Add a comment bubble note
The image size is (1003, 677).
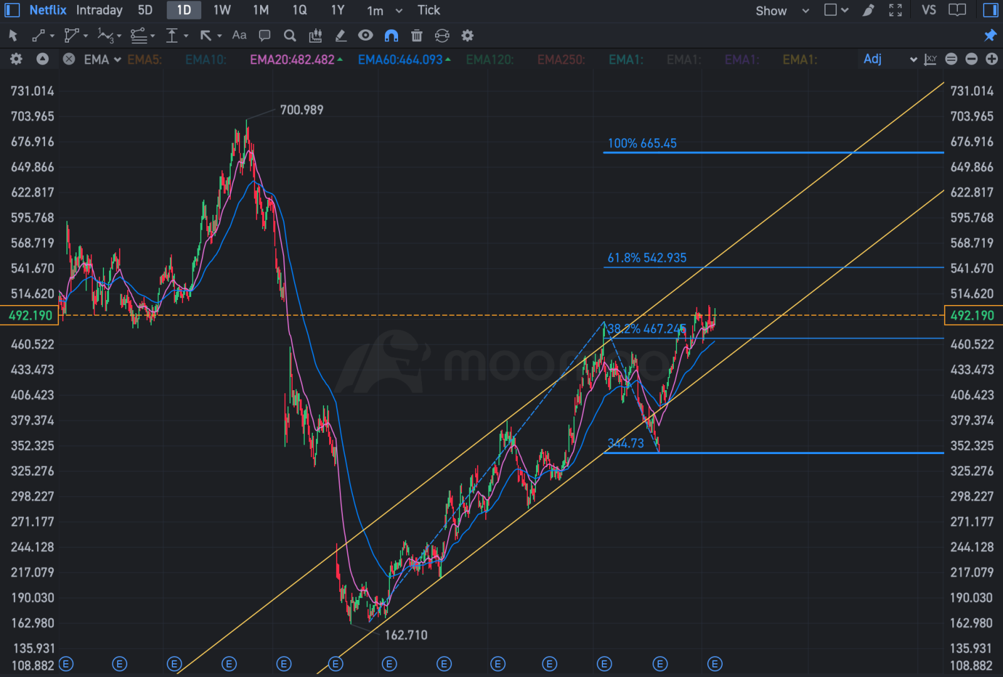click(265, 36)
